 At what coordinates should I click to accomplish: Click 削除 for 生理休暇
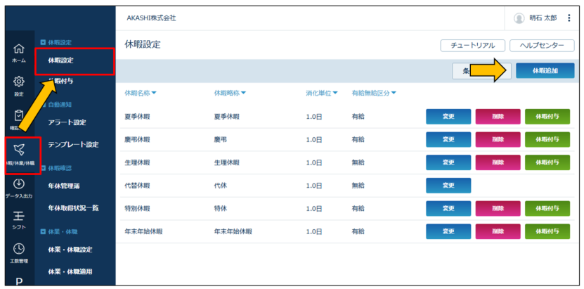(x=498, y=162)
